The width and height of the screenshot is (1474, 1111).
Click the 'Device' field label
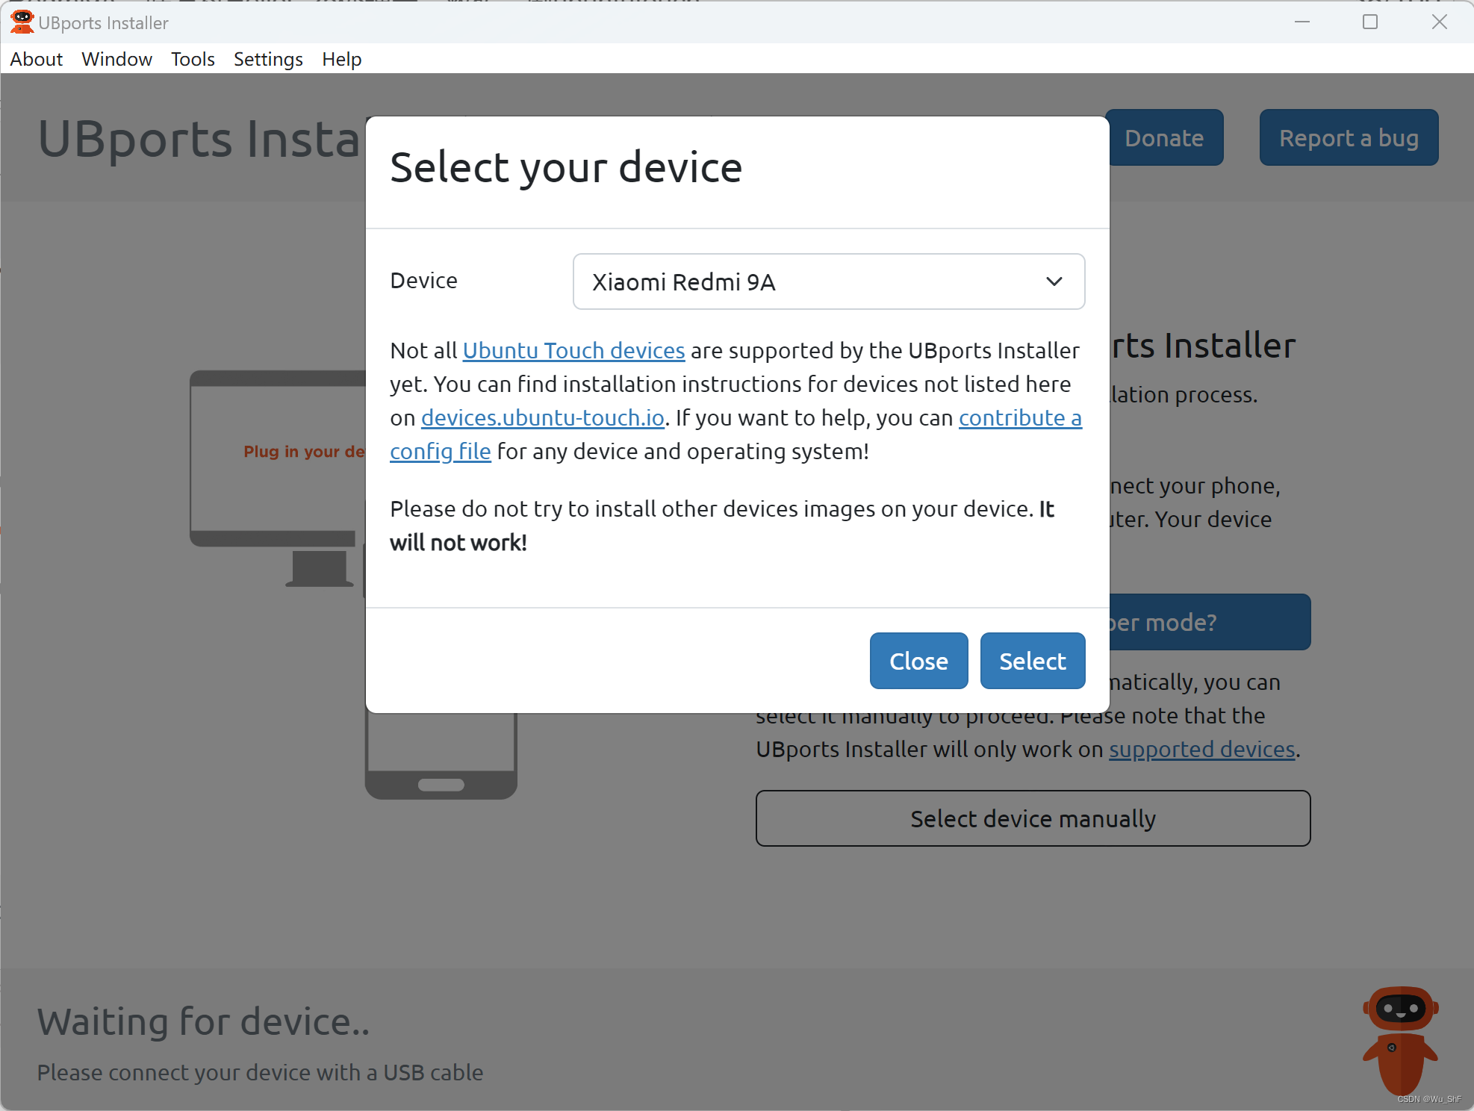click(x=423, y=281)
